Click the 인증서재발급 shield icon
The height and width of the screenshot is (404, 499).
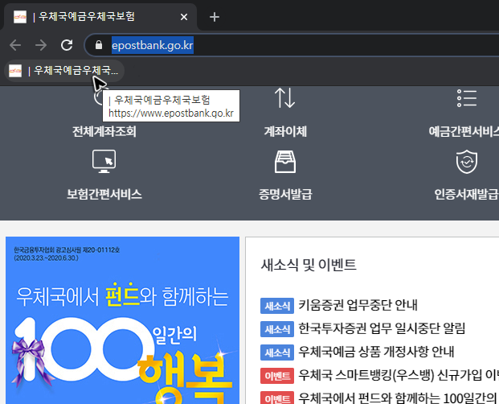click(467, 162)
